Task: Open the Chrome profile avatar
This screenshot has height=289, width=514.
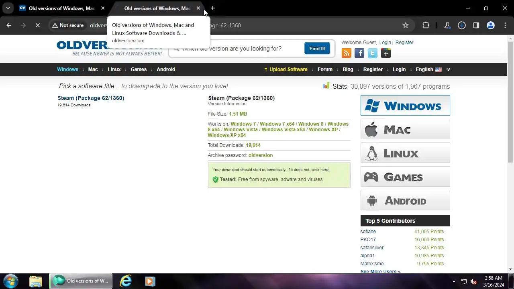Action: 490,25
